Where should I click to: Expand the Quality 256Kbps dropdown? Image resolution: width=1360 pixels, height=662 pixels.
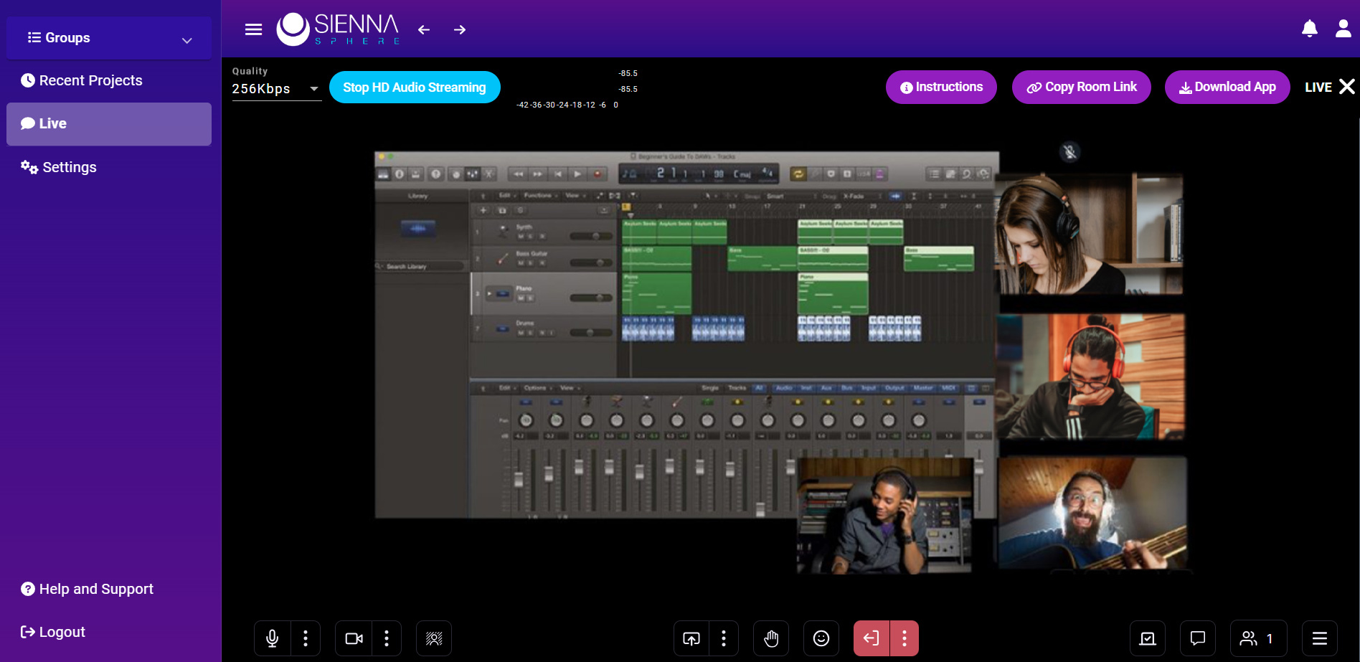pos(276,89)
